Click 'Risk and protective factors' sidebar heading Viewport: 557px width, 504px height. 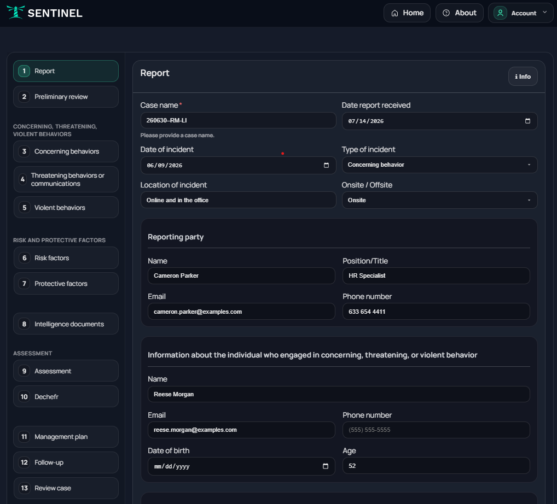[59, 241]
